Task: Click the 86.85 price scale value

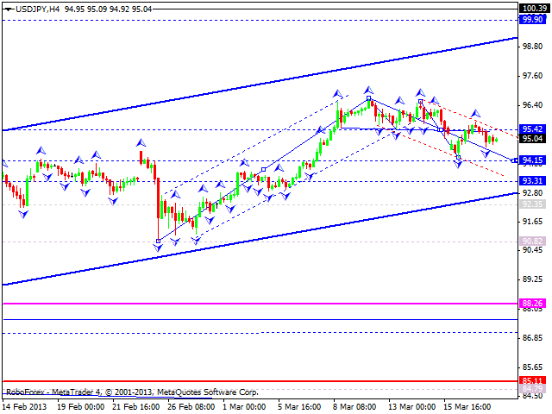Action: coord(532,338)
